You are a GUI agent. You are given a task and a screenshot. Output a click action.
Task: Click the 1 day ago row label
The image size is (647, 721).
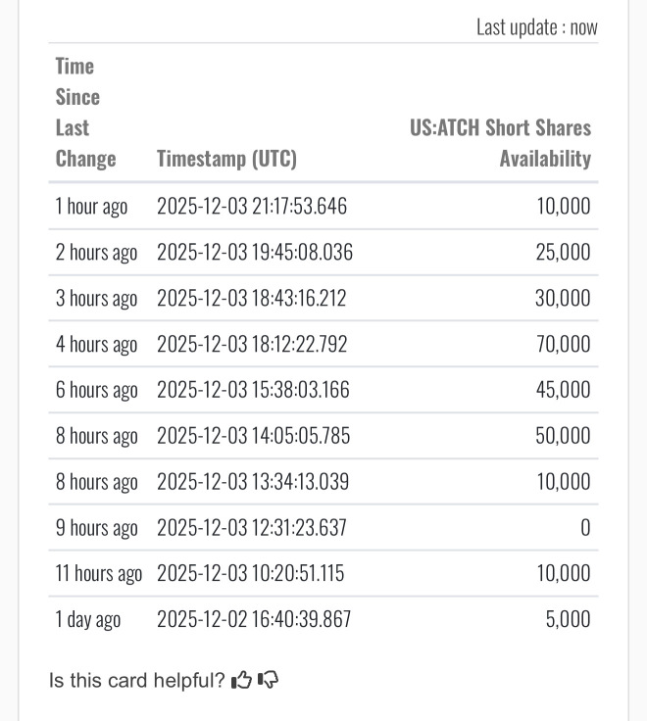(88, 619)
